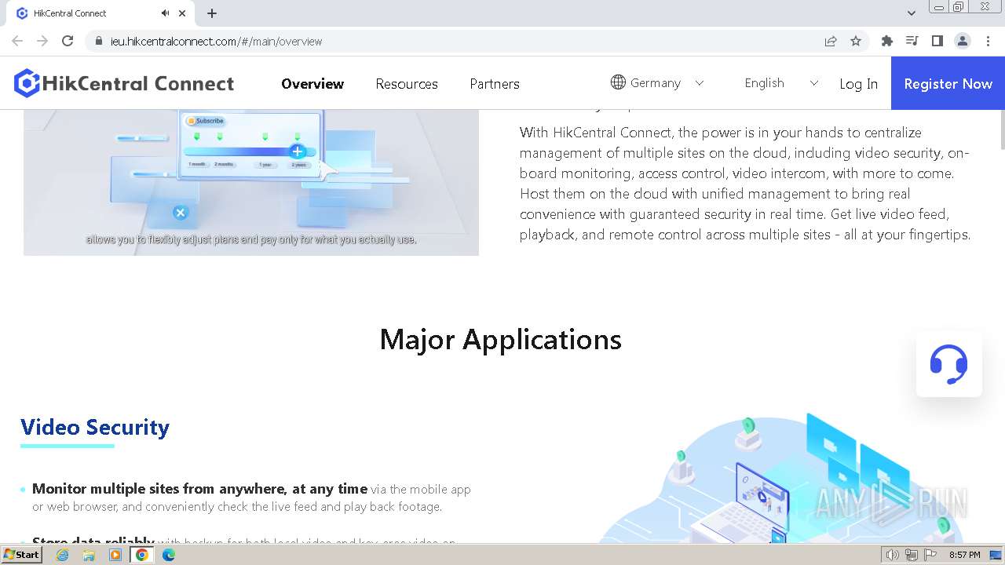Click the plus icon in the promo video
This screenshot has width=1005, height=565.
point(297,151)
